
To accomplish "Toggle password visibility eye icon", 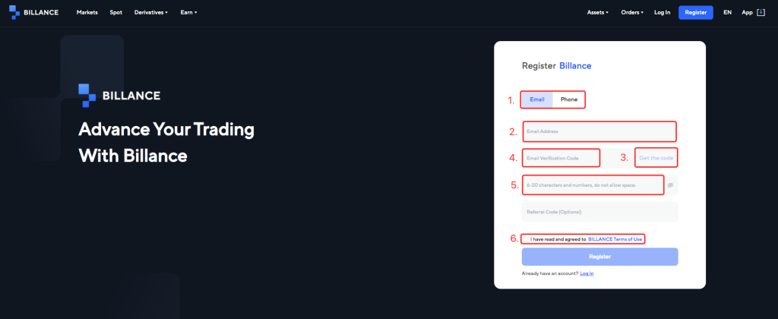I will [670, 185].
